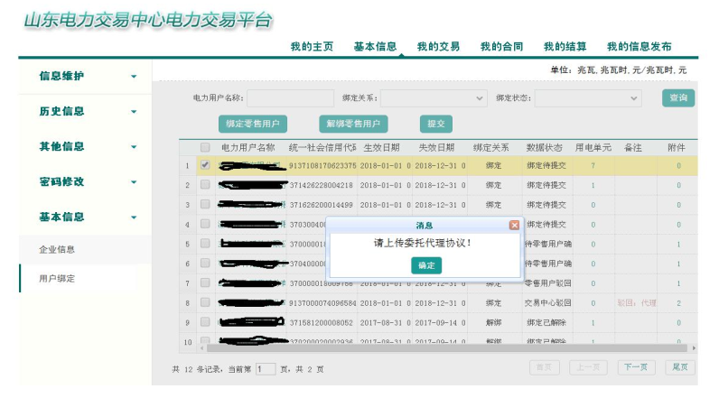This screenshot has width=719, height=398.
Task: Expand the 密码修改 sidebar section
Action: [x=134, y=182]
